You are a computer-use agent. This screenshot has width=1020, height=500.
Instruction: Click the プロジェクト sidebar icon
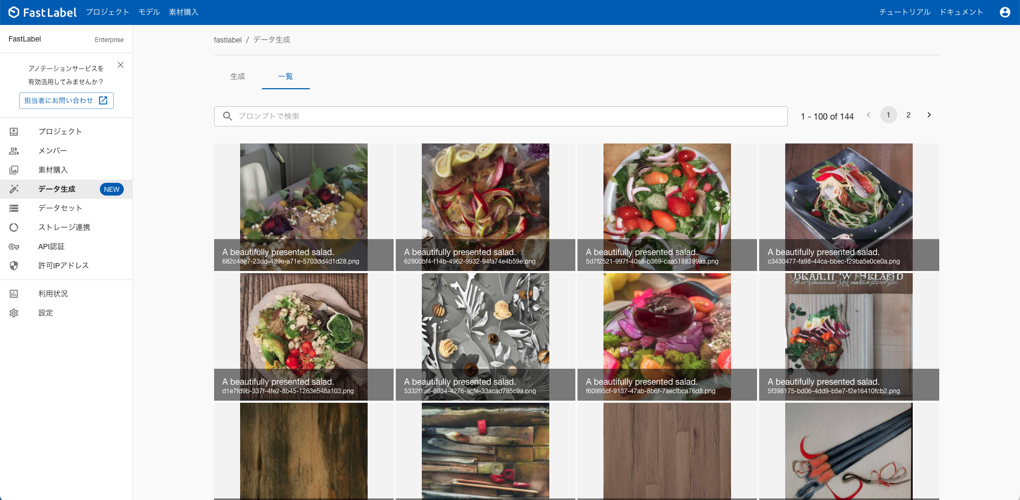[x=14, y=132]
